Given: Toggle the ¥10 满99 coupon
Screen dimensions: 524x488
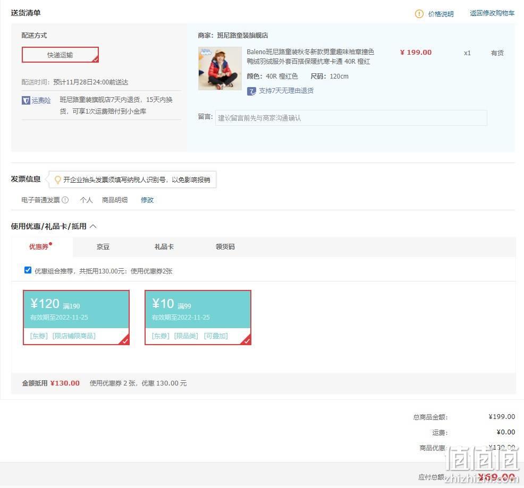Looking at the screenshot, I should 198,318.
